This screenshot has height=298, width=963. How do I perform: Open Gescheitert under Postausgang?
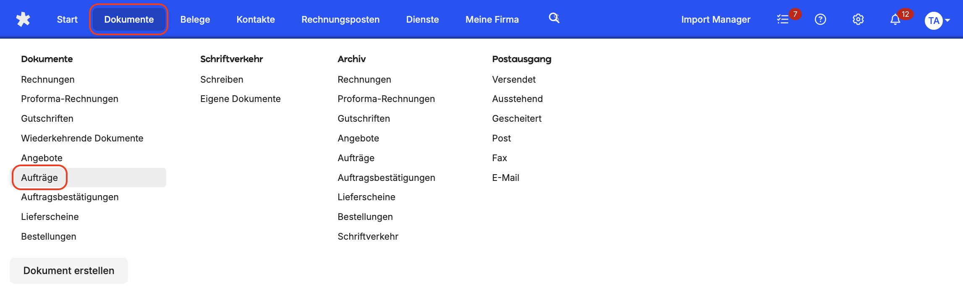[x=517, y=118]
